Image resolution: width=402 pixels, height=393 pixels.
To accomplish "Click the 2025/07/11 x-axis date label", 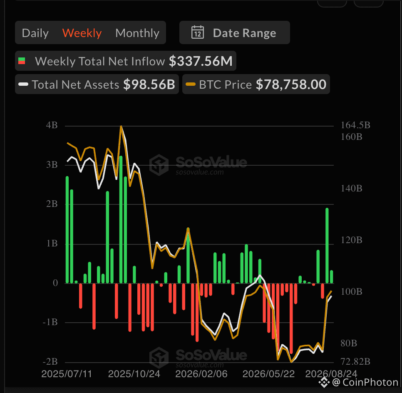I will click(x=67, y=374).
